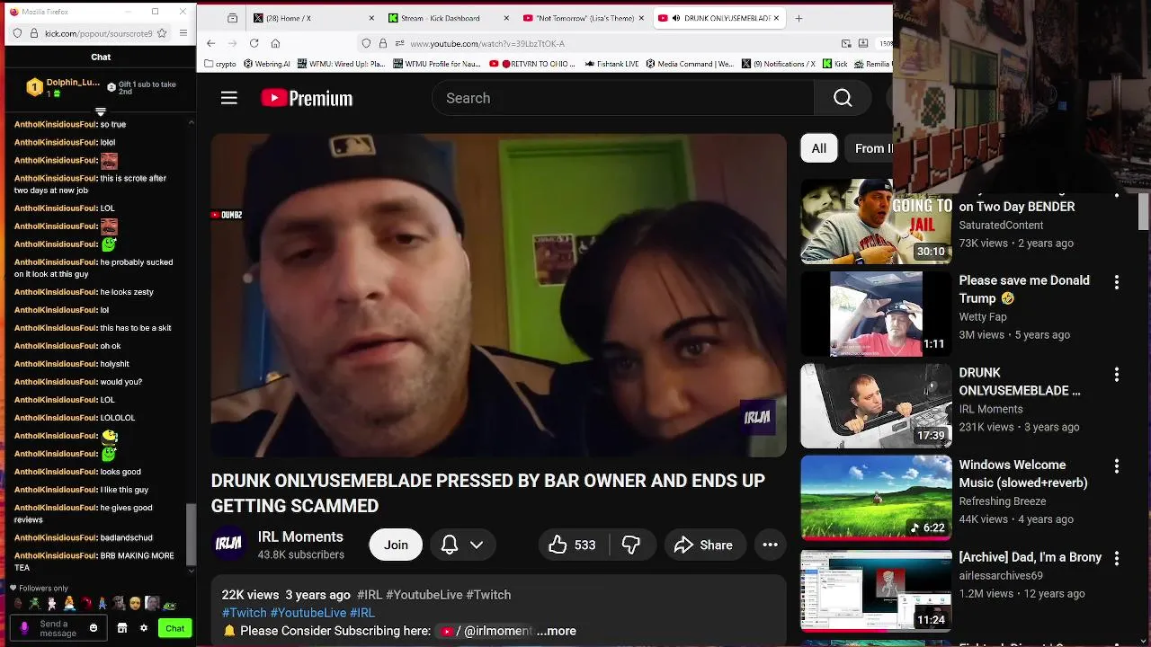1151x647 pixels.
Task: Open options for Please save me Donald Trump video
Action: tap(1117, 282)
